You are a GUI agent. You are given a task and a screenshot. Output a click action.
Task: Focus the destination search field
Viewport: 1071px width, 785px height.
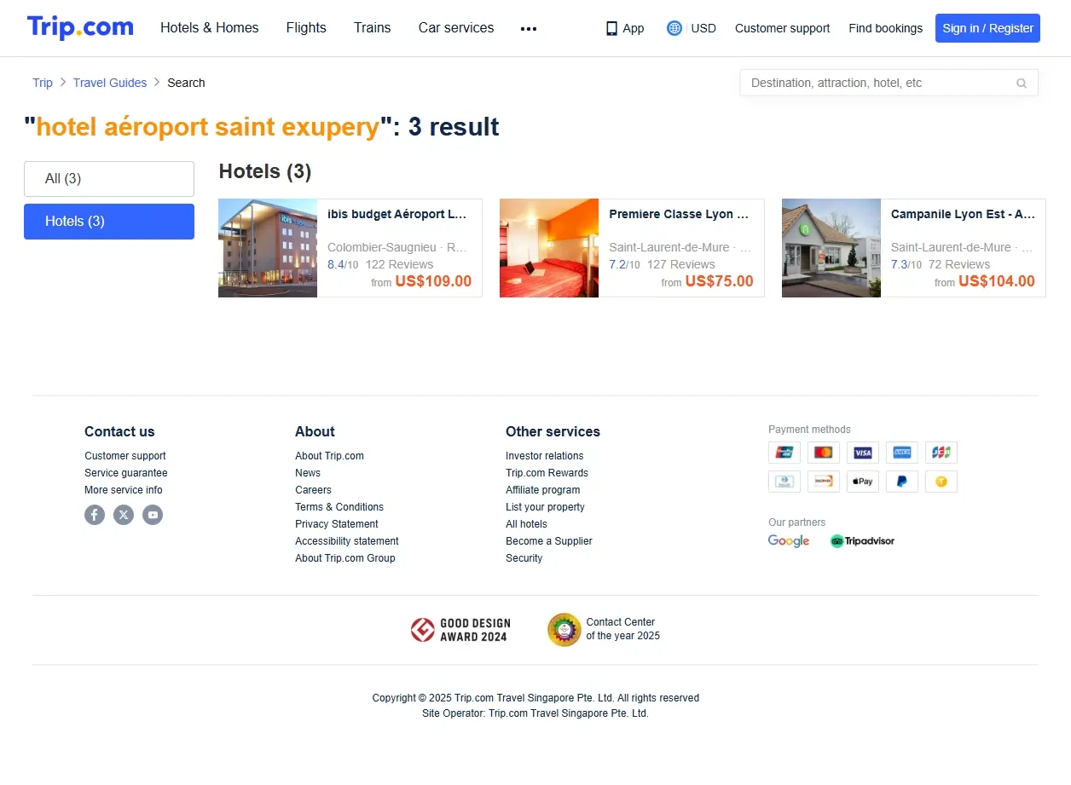click(x=889, y=83)
